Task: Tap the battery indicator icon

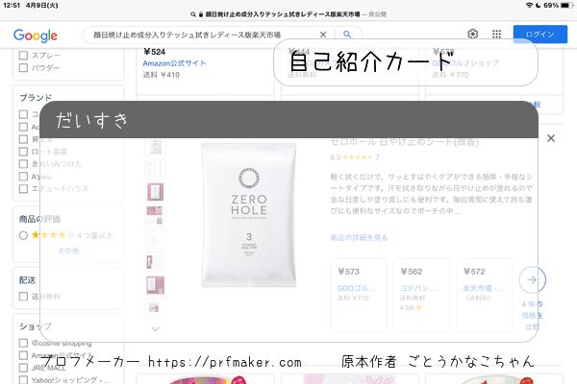Action: (566, 5)
